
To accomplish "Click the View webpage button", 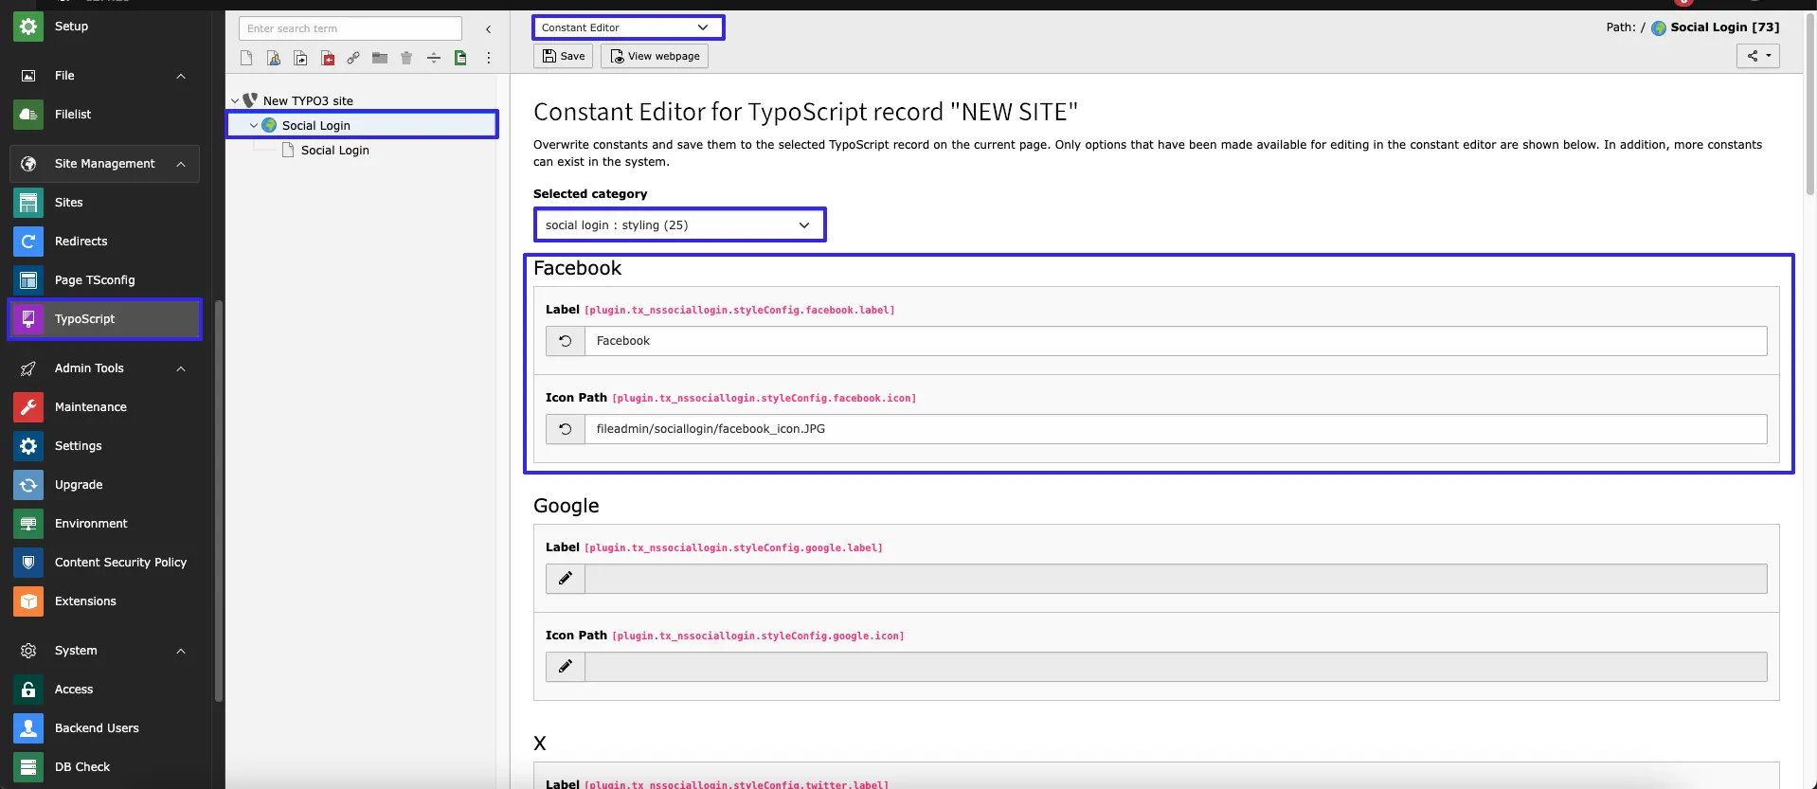I will 655,56.
